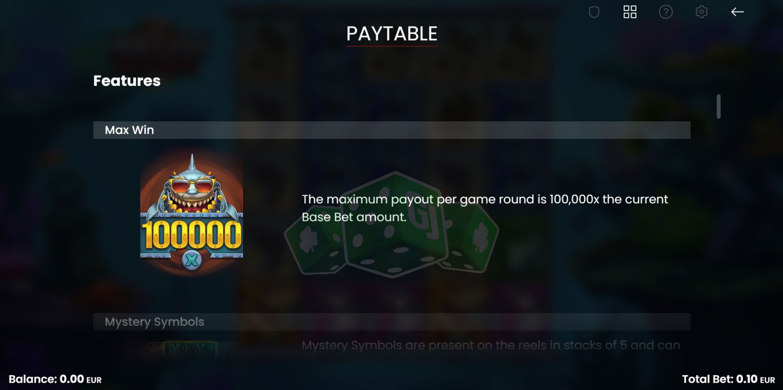Click the Mystery Symbols description text
Screen dimensions: 783x390
491,345
